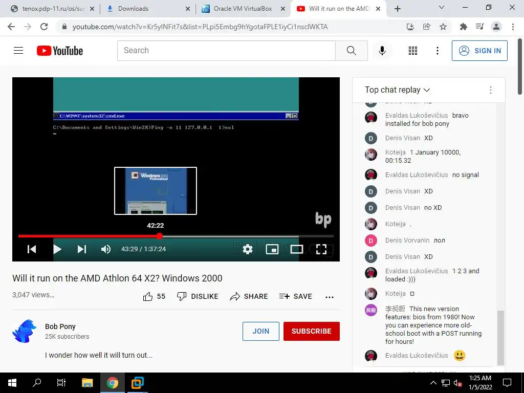The image size is (524, 393).
Task: Start voice search with microphone icon
Action: coord(382,51)
